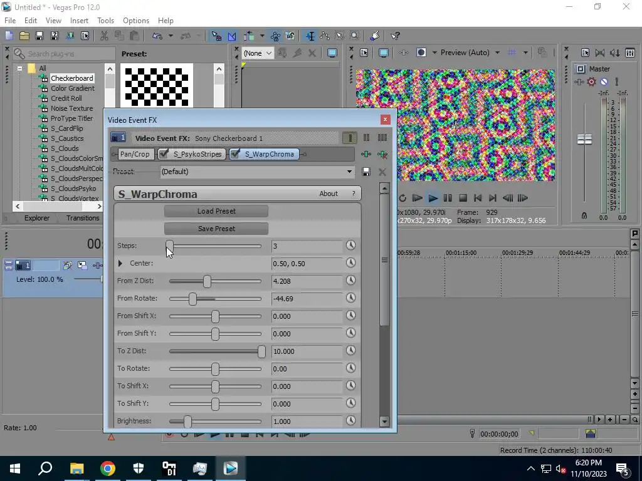The height and width of the screenshot is (481, 642).
Task: Click the Open folder toolbar icon
Action: tap(24, 36)
